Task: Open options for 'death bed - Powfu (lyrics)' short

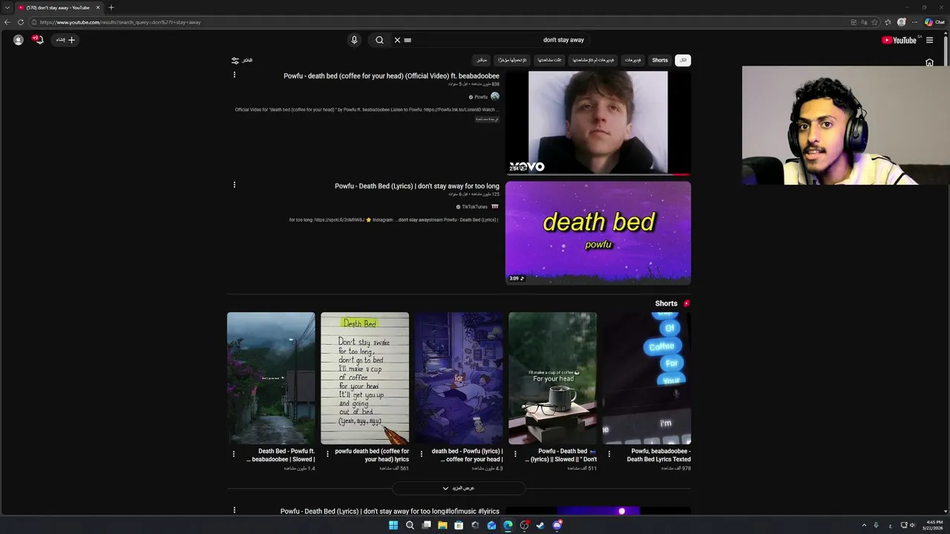Action: click(422, 454)
